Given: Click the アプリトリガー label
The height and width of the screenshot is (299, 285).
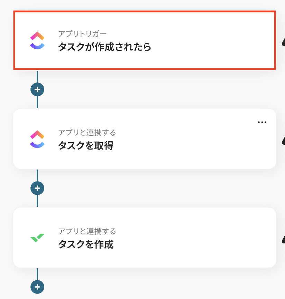Looking at the screenshot, I should [82, 34].
